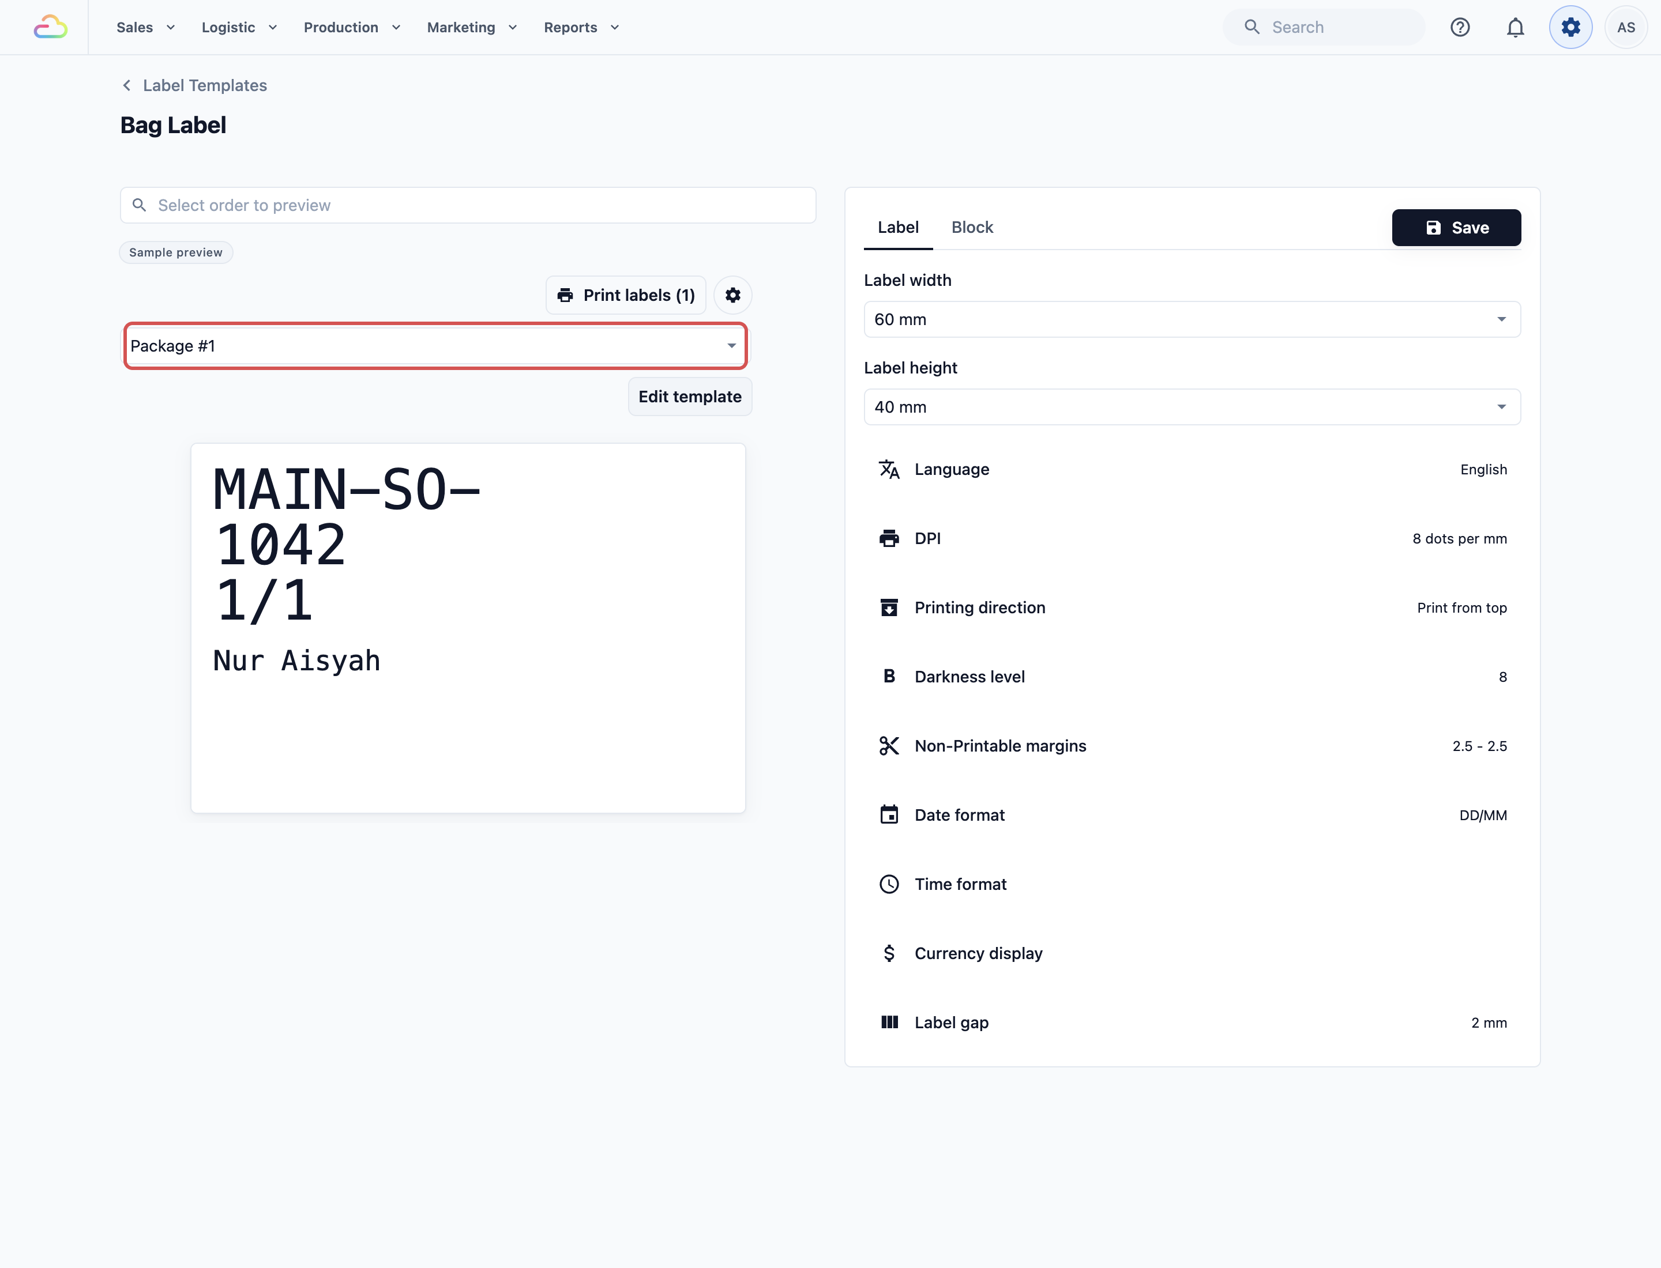Expand the Production menu

pyautogui.click(x=352, y=27)
